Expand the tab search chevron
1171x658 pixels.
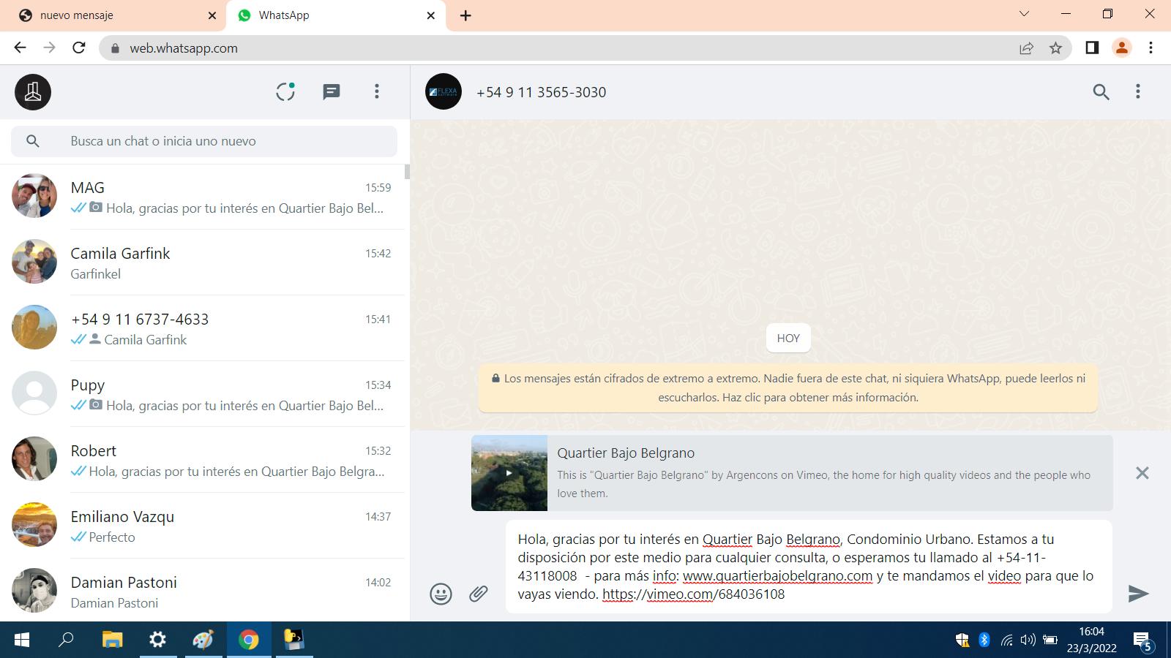coord(1024,14)
